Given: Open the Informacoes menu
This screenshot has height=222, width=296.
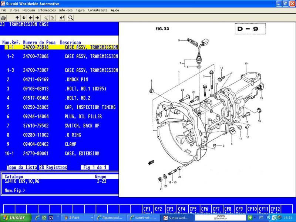Looking at the screenshot, I should (47, 10).
